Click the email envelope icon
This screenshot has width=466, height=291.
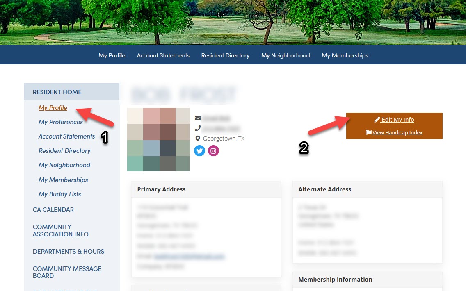pyautogui.click(x=198, y=118)
